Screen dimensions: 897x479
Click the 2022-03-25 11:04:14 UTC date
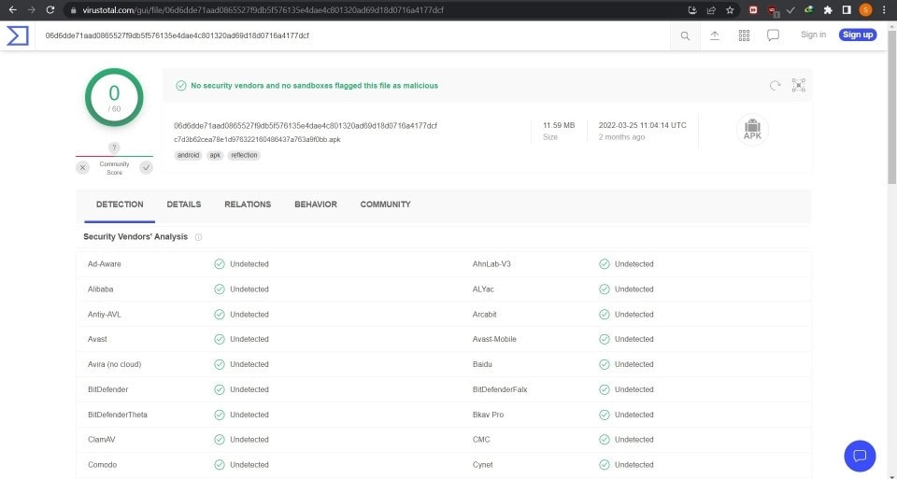(643, 125)
